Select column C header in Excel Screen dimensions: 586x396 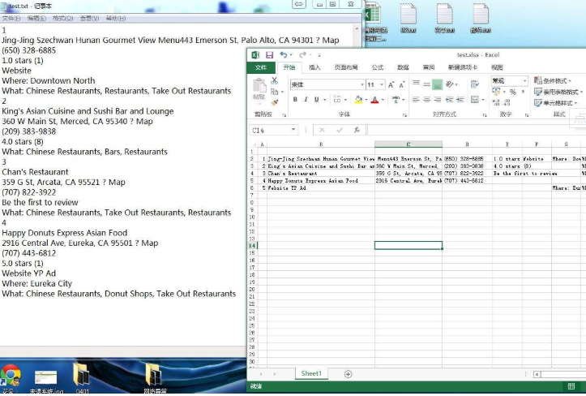(408, 144)
